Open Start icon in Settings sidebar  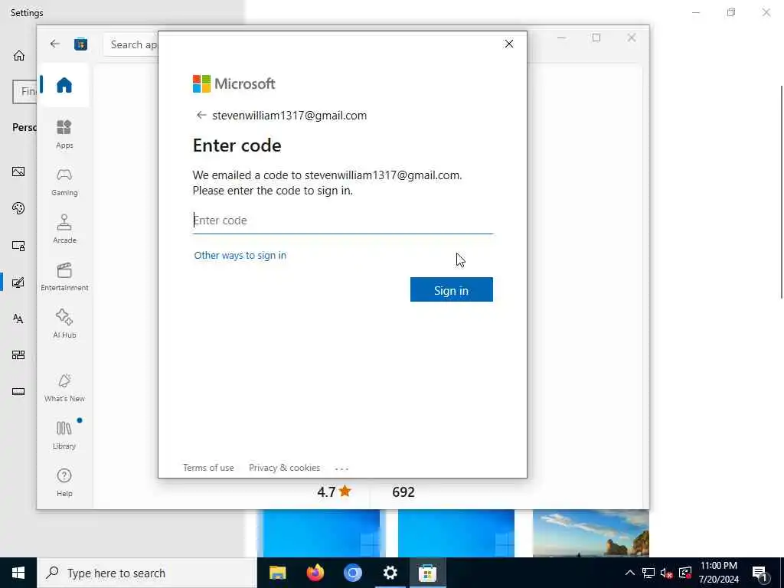tap(18, 355)
